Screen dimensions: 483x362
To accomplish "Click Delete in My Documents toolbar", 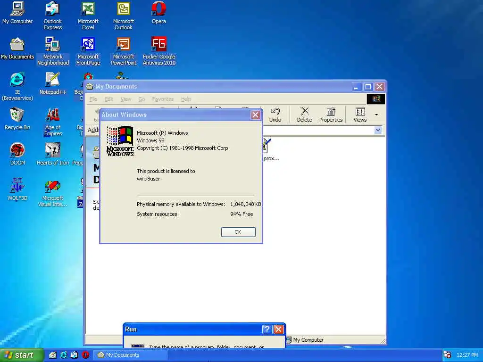I will 304,115.
